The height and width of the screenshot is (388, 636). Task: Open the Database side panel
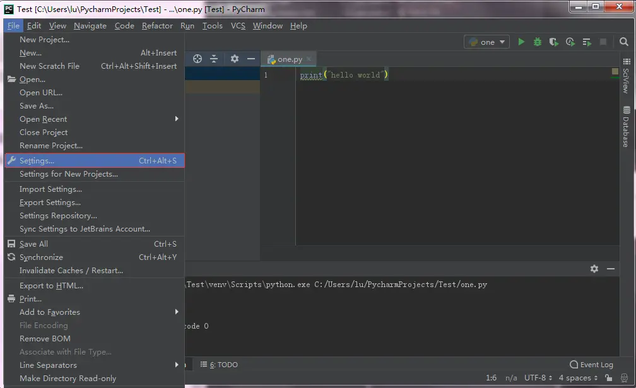pyautogui.click(x=627, y=127)
